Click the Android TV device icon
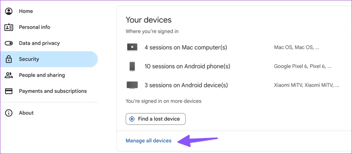The height and width of the screenshot is (154, 352). tap(132, 85)
